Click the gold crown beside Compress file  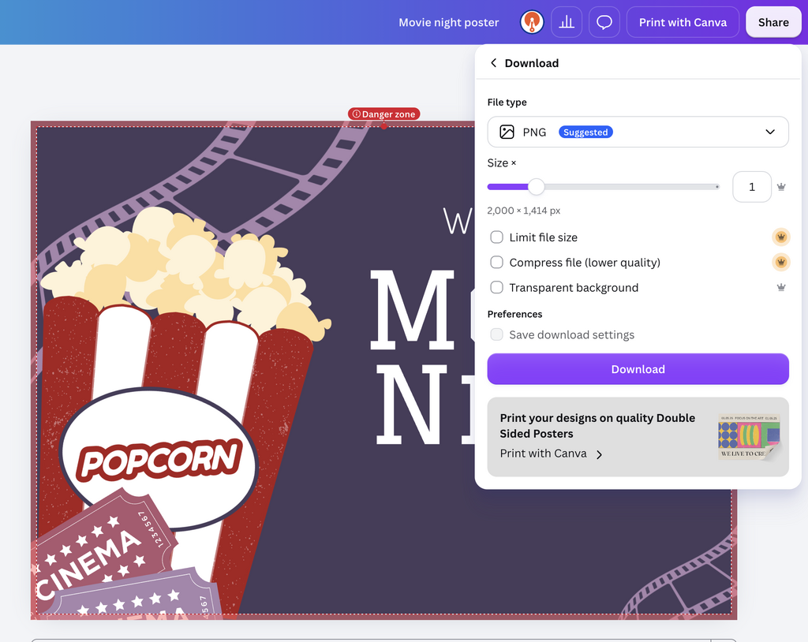tap(781, 263)
